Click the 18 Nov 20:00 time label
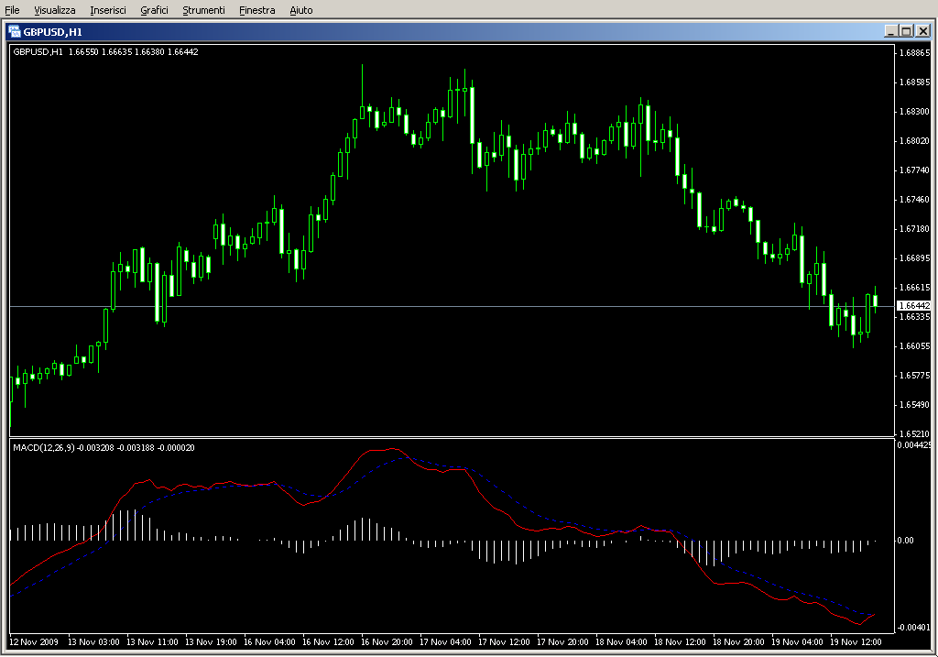Screen dimensions: 938x657 [x=738, y=642]
